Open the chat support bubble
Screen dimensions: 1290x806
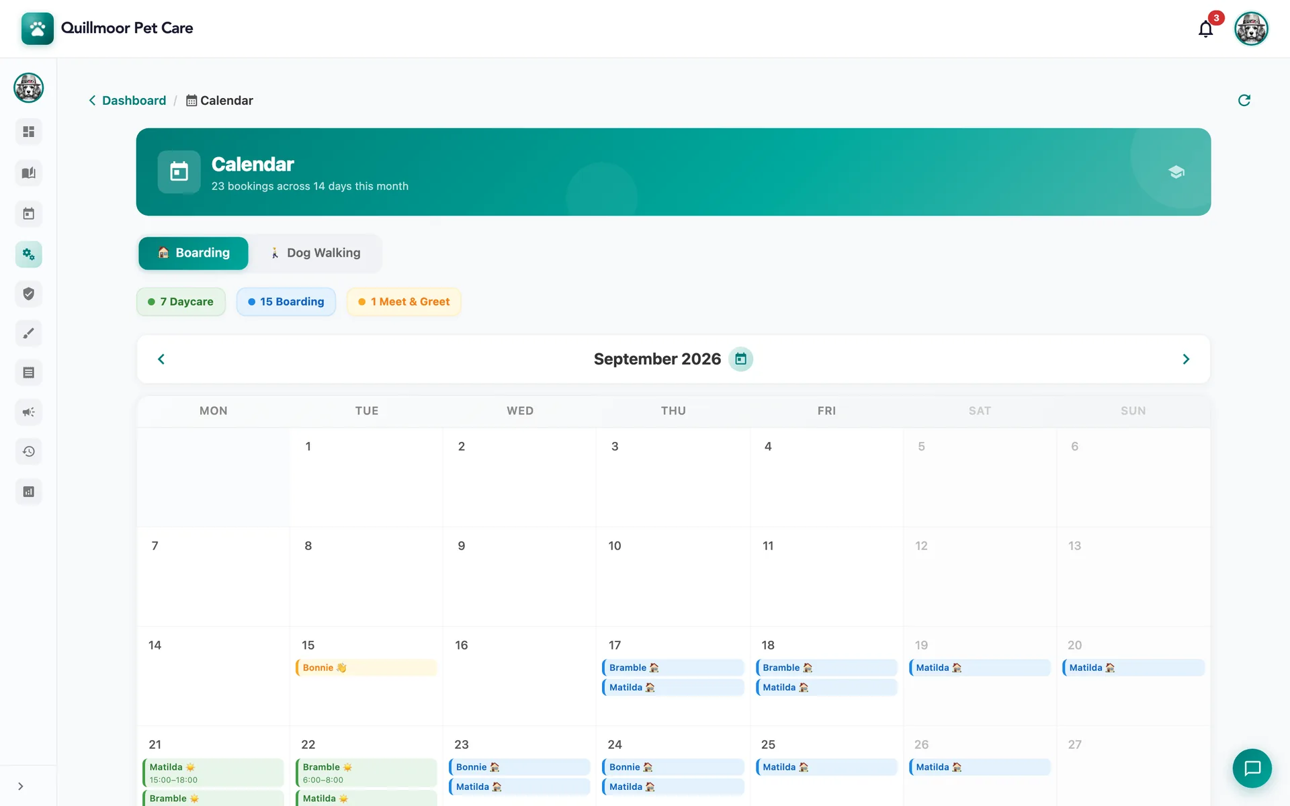[x=1252, y=768]
